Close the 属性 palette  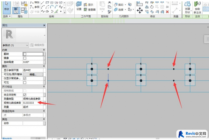click(44, 25)
